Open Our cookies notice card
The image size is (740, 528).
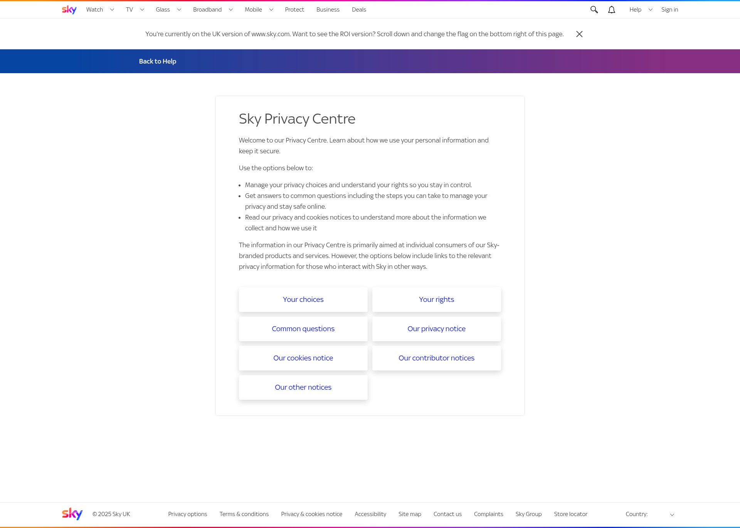point(303,358)
